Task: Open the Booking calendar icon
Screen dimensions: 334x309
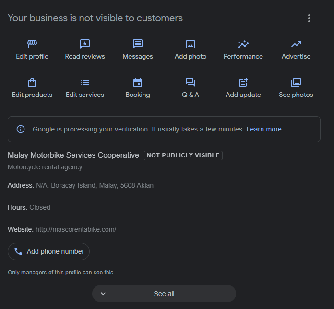Action: point(138,83)
